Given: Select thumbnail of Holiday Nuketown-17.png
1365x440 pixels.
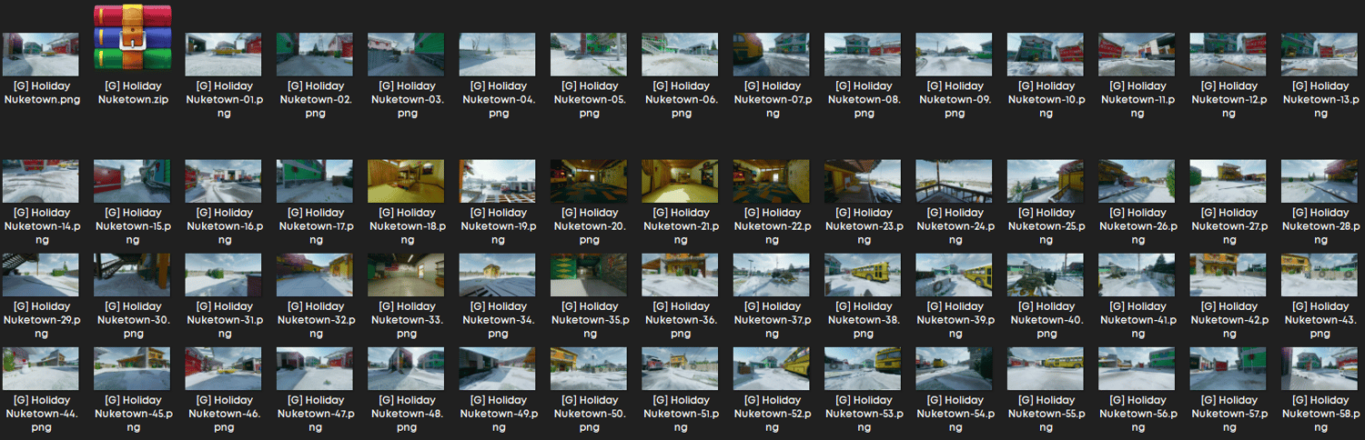Looking at the screenshot, I should coord(315,181).
